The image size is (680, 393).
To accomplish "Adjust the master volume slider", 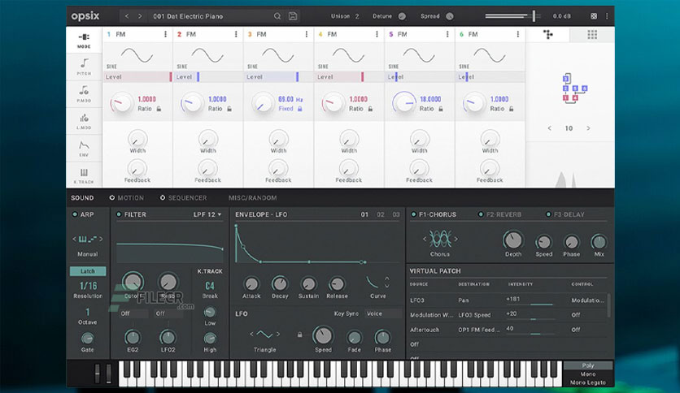I will tap(512, 16).
